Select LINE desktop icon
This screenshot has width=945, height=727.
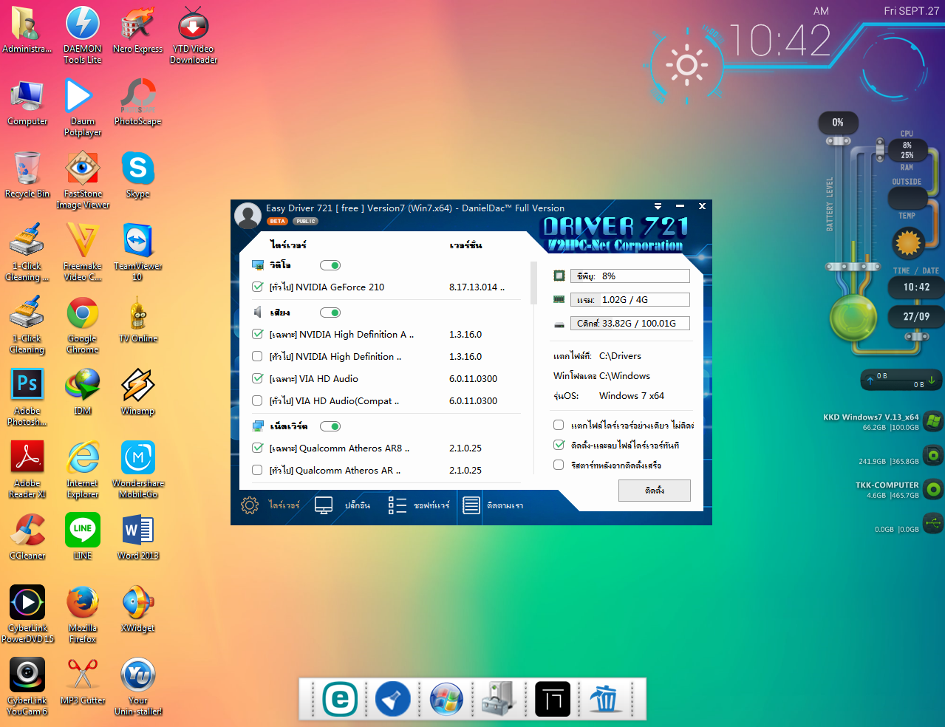(83, 536)
